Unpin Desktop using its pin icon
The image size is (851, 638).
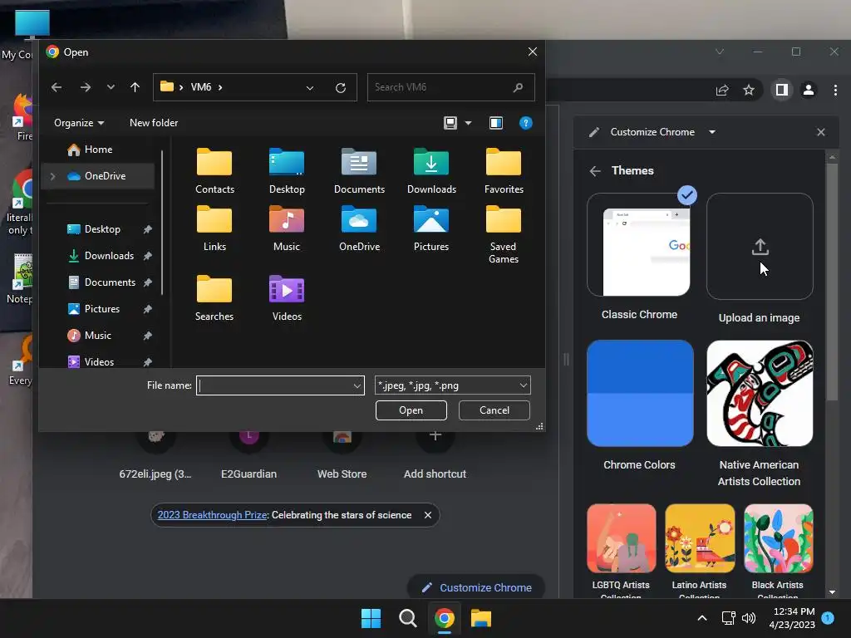coord(148,229)
